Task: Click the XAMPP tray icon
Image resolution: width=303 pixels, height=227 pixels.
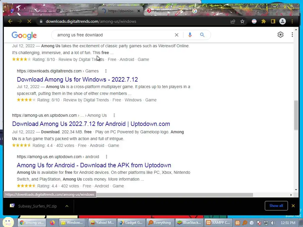Action: click(x=238, y=223)
